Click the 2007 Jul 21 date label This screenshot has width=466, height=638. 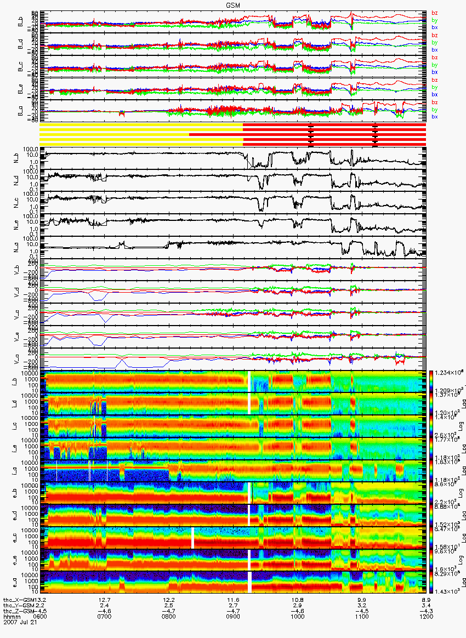point(20,622)
